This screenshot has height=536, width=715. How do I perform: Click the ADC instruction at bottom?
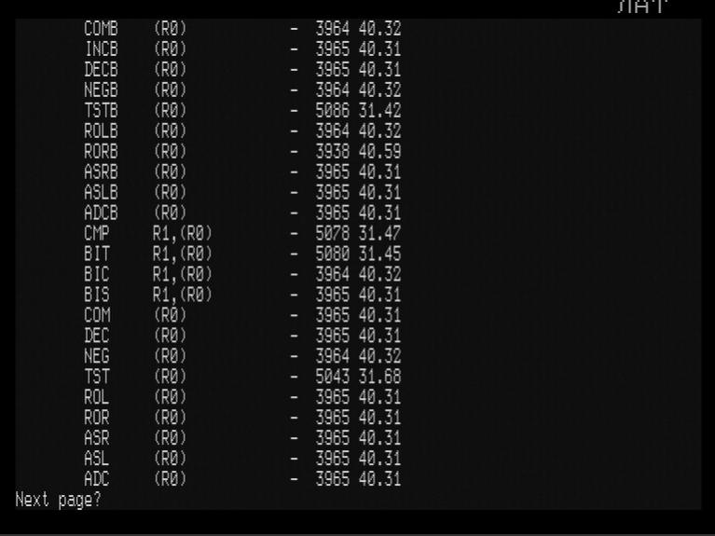(x=97, y=479)
